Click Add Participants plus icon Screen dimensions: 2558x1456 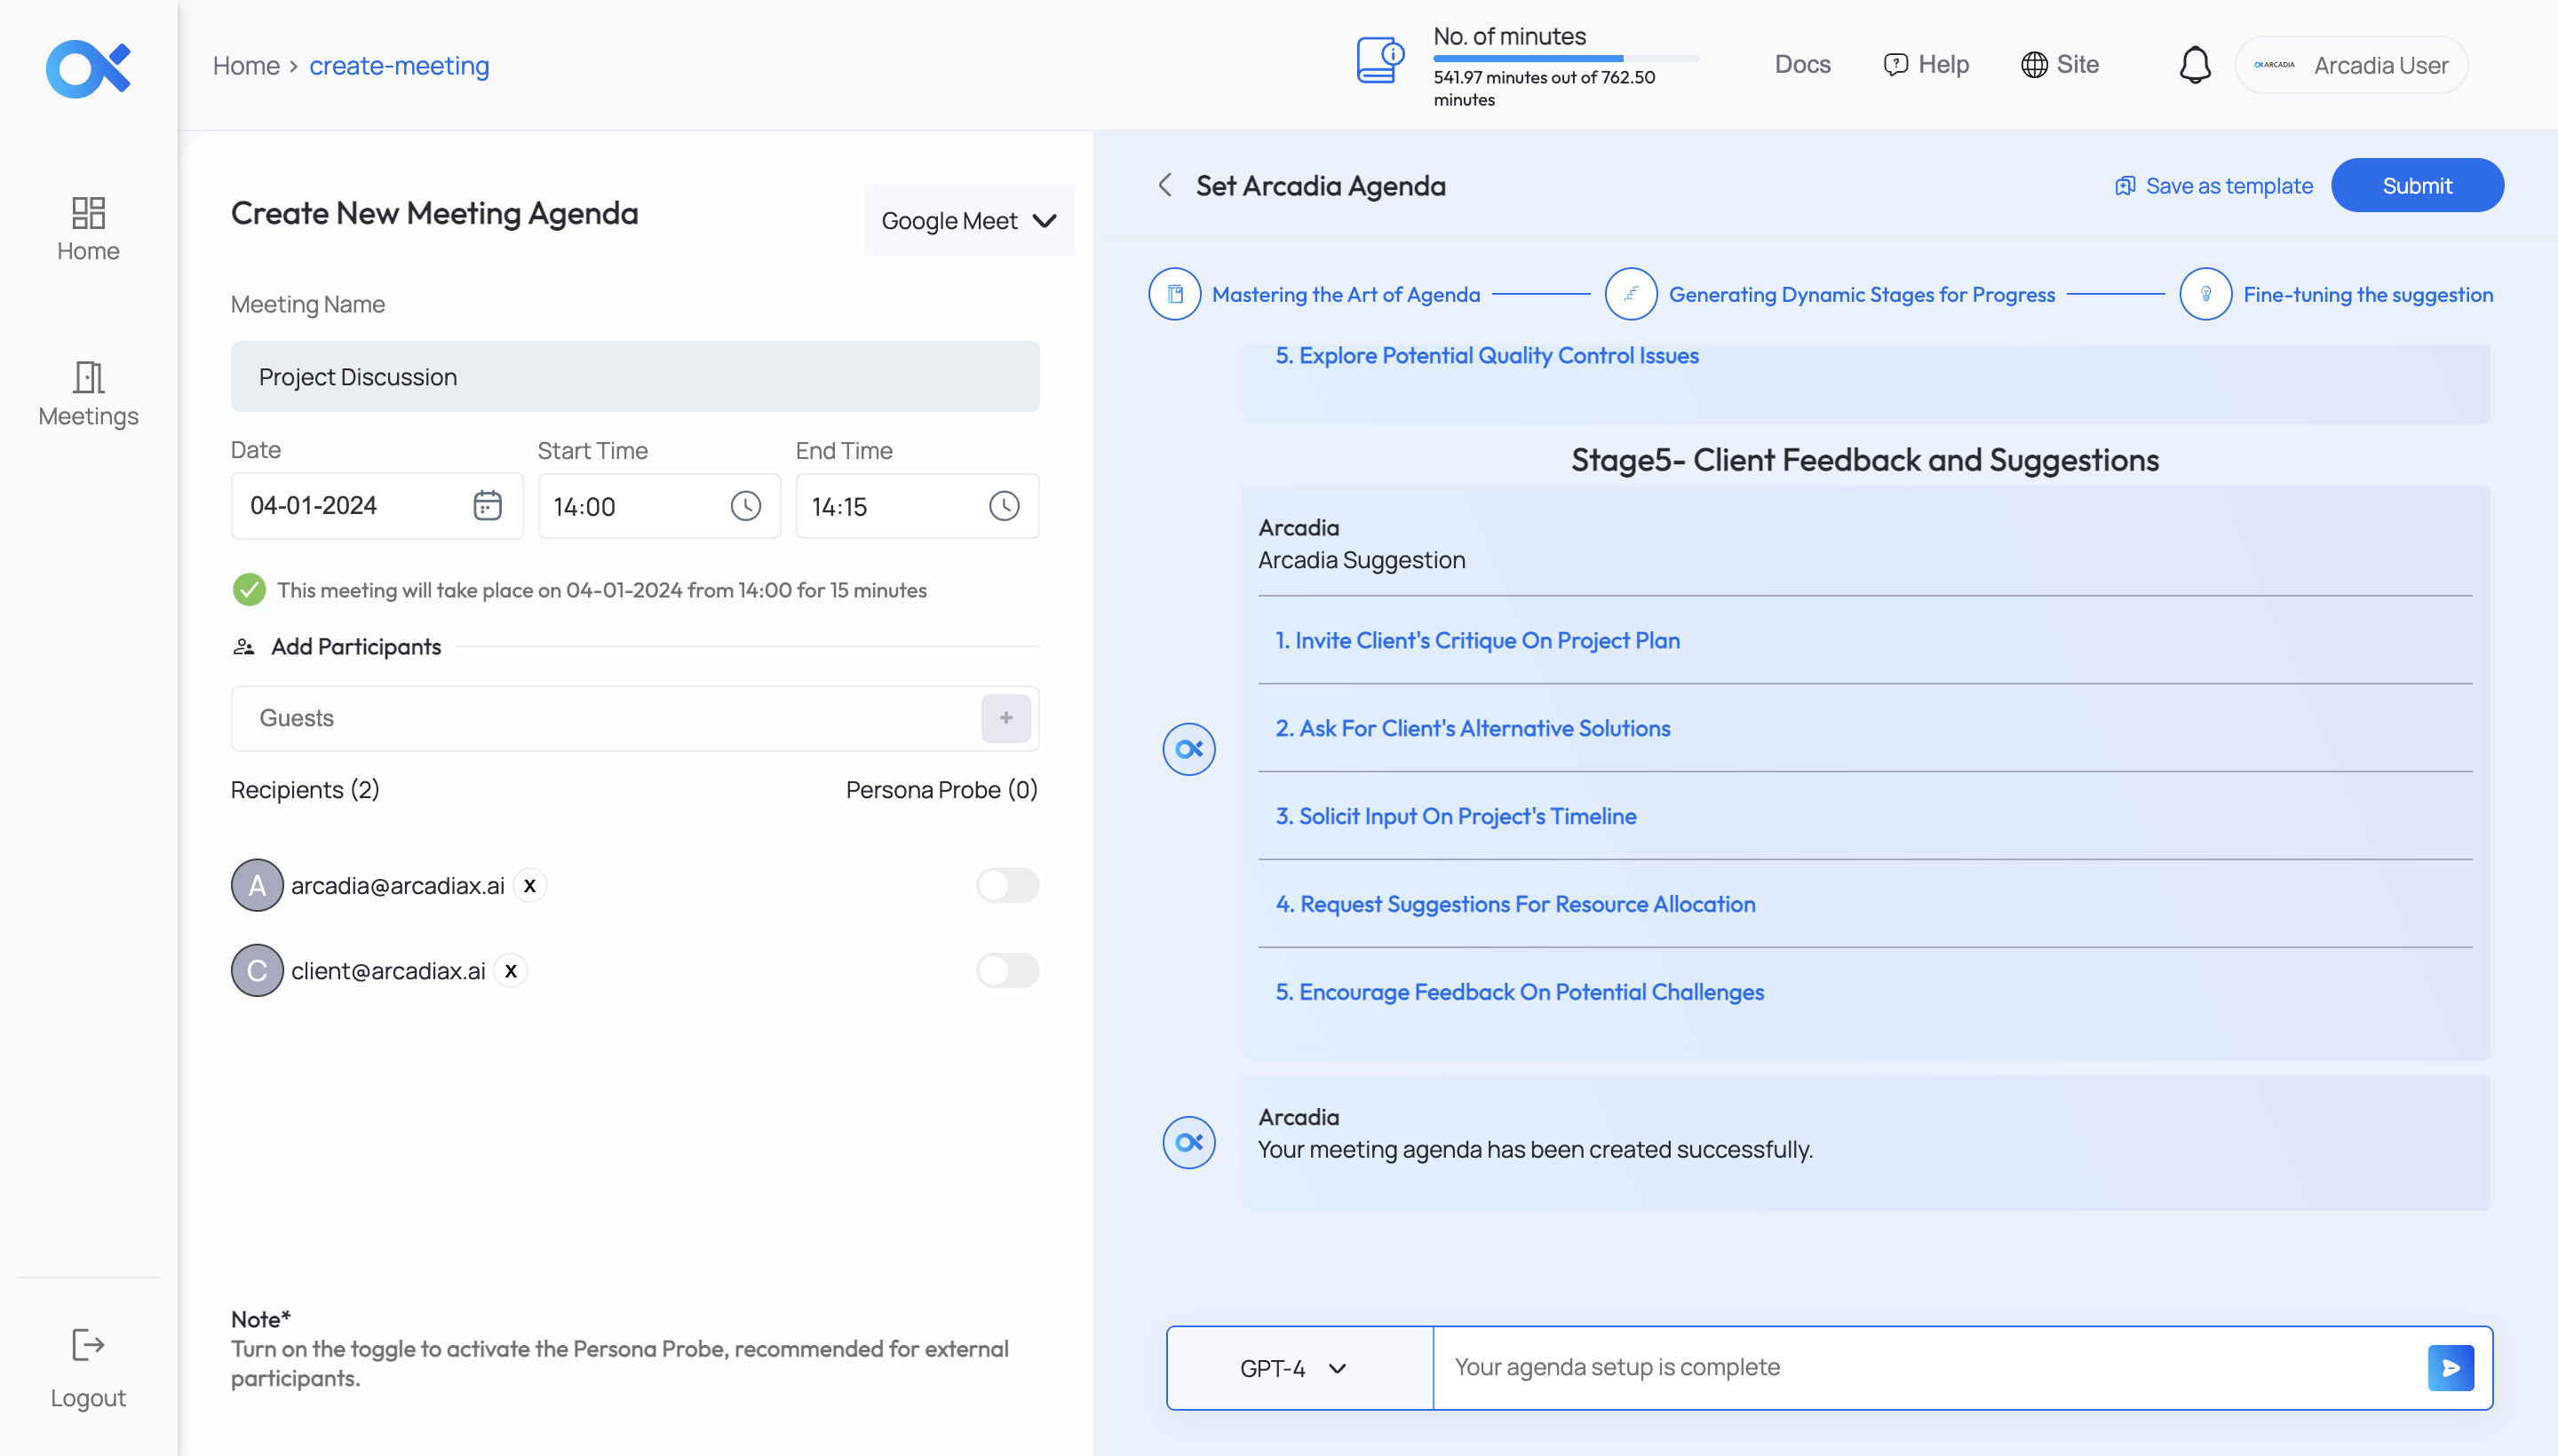tap(1006, 718)
